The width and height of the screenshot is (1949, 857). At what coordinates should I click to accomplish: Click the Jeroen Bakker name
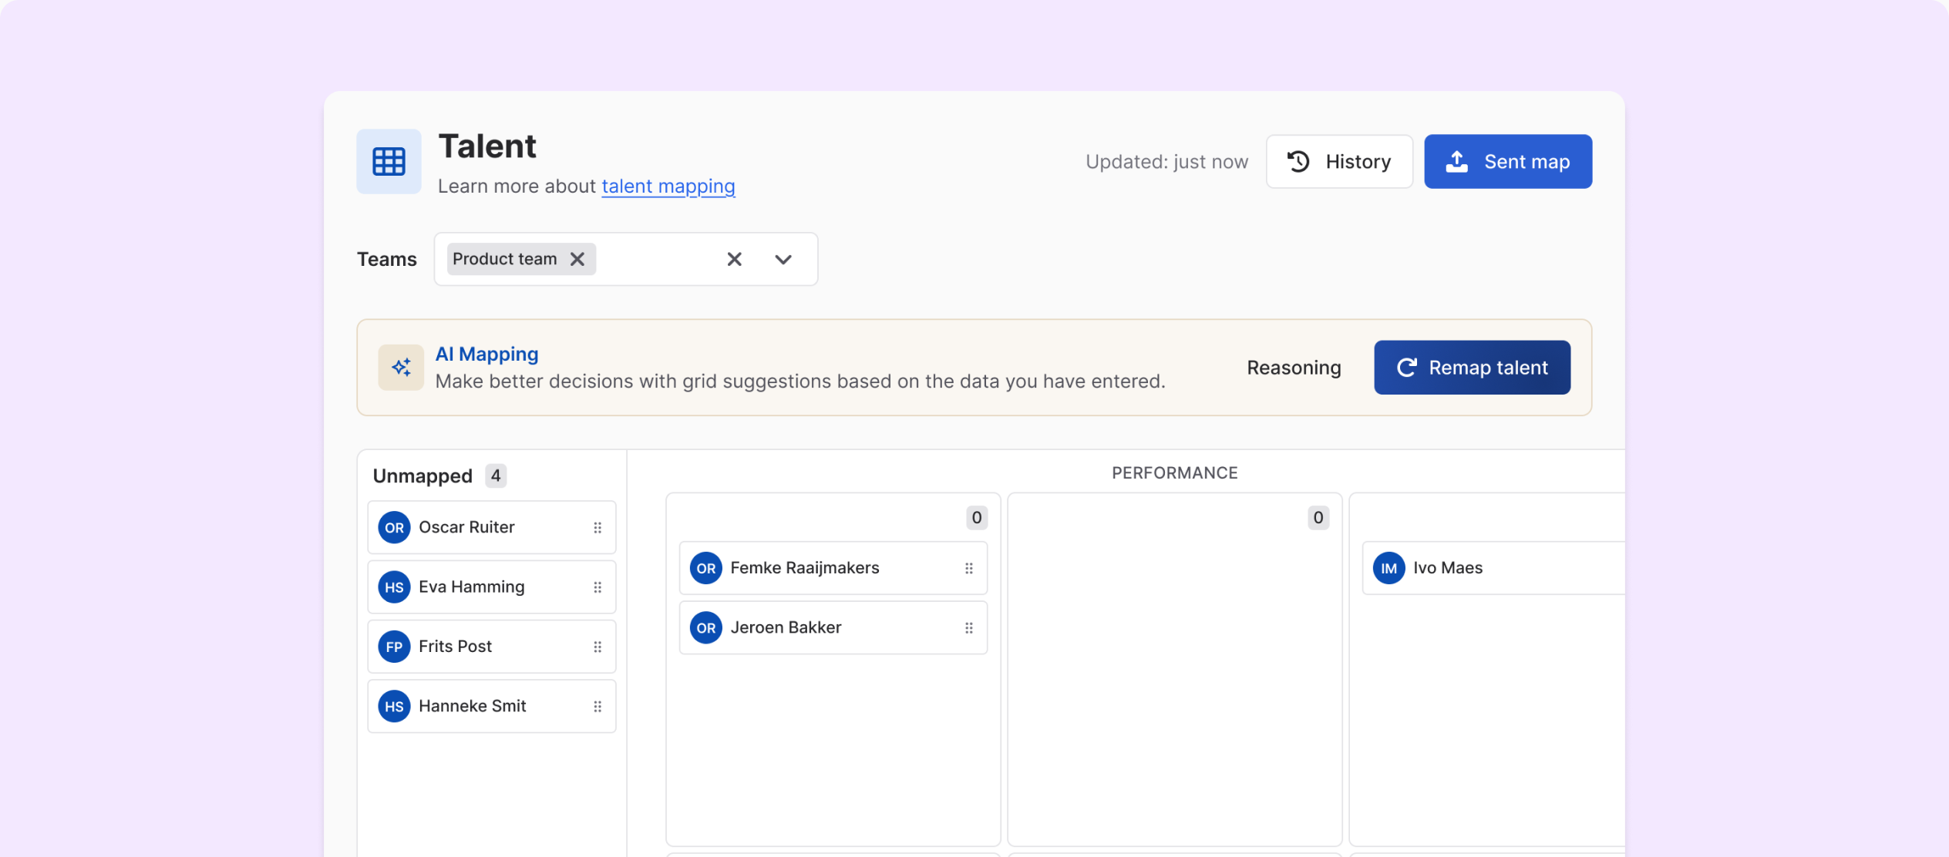[x=786, y=627]
